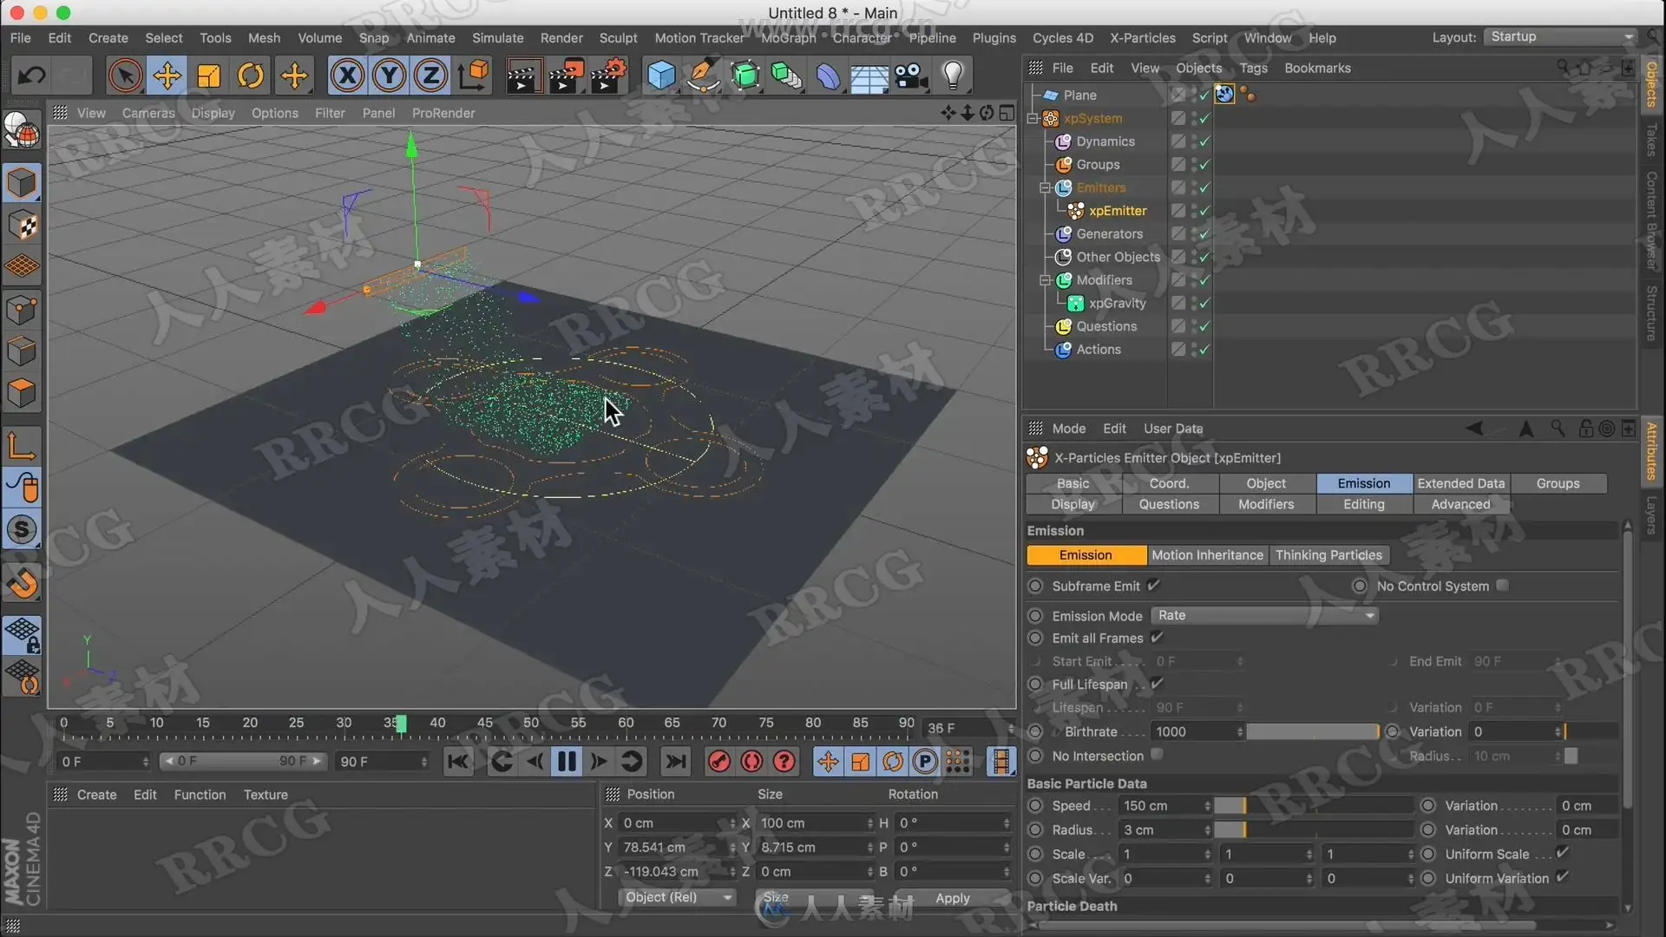Click the Birthrate slider bar
The height and width of the screenshot is (937, 1666).
pos(1311,732)
